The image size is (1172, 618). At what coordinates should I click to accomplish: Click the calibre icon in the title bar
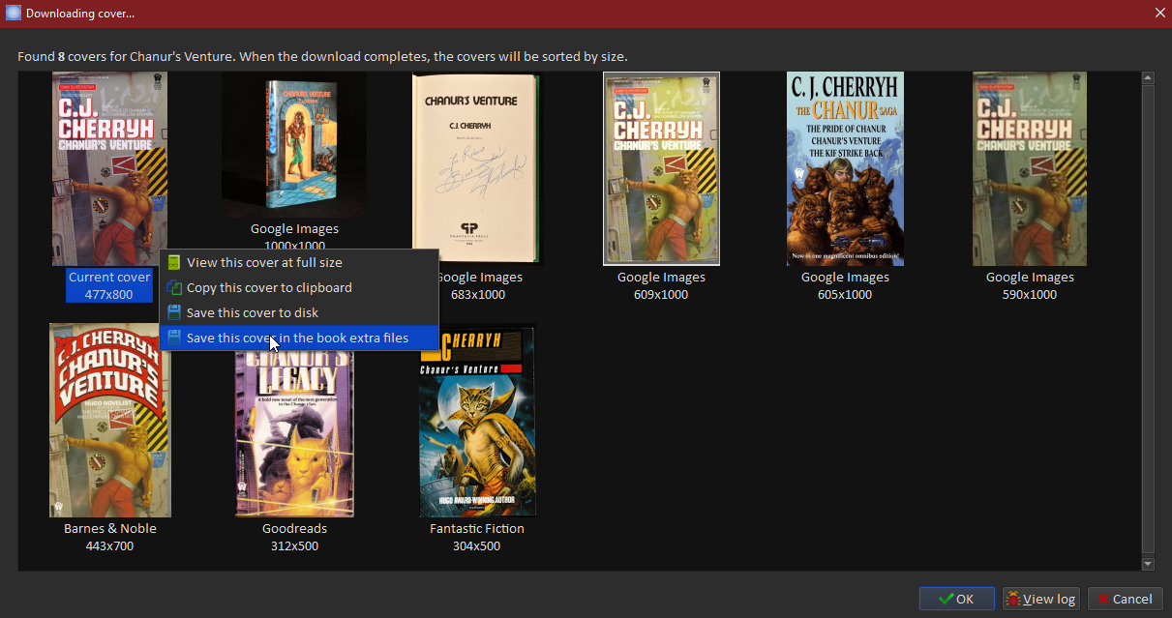click(x=14, y=14)
